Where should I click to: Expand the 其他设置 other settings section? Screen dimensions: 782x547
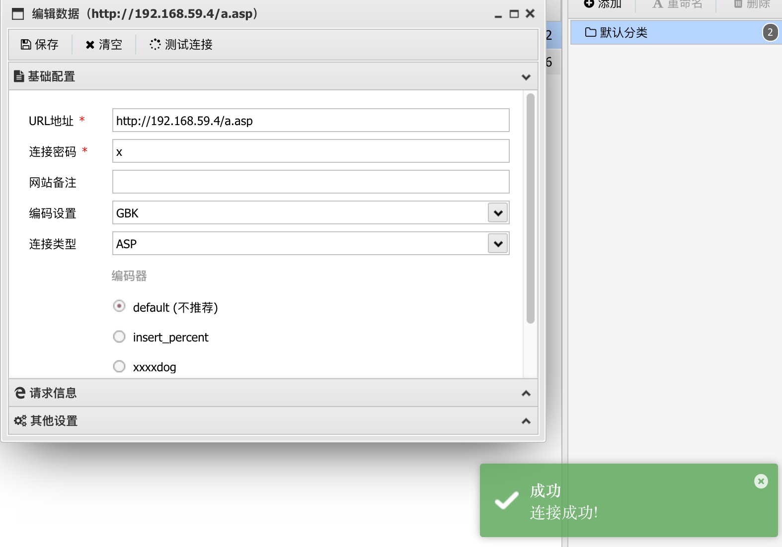tap(273, 421)
